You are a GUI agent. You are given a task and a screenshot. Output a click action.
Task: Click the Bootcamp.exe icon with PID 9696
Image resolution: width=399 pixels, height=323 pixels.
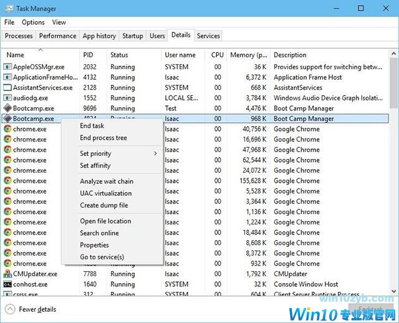click(7, 108)
